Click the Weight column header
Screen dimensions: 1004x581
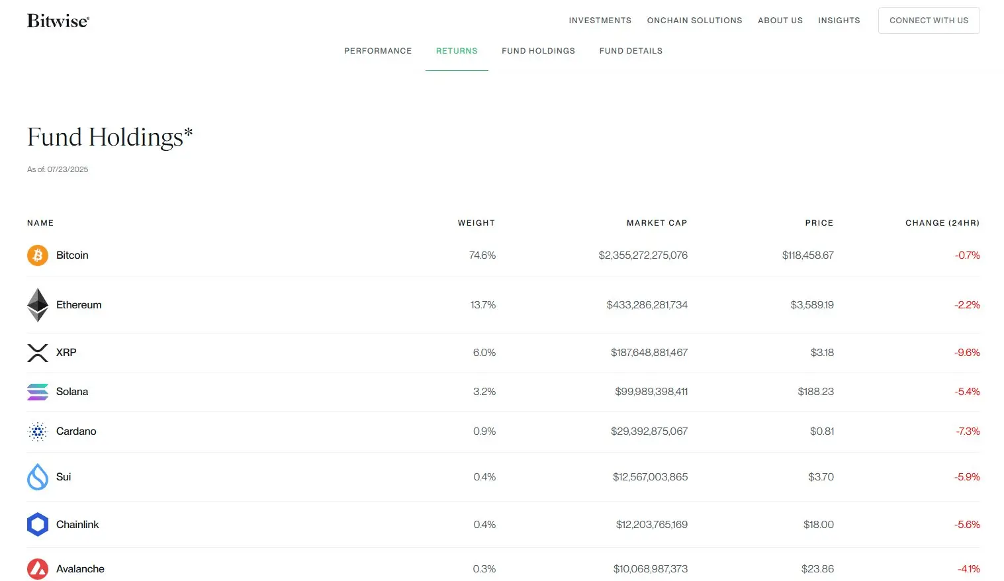(x=477, y=223)
